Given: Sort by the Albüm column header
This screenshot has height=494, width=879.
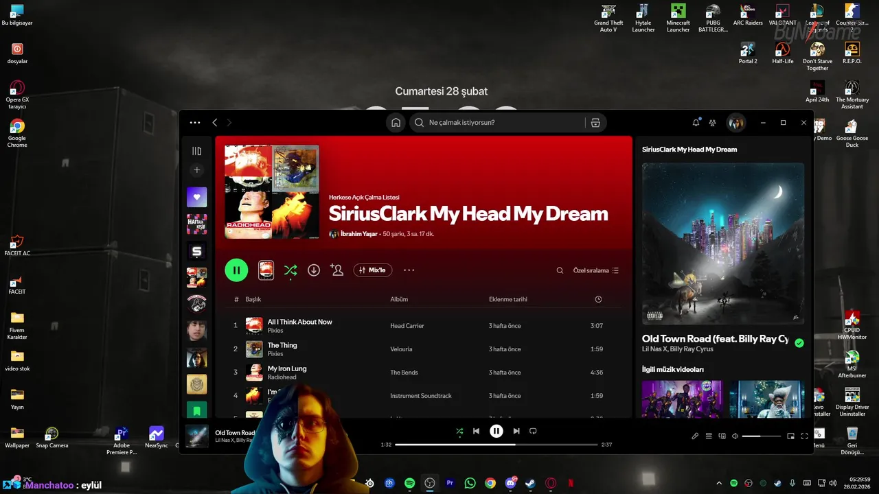Looking at the screenshot, I should [x=399, y=299].
